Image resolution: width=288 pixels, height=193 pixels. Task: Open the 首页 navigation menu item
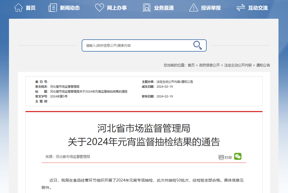31,8
